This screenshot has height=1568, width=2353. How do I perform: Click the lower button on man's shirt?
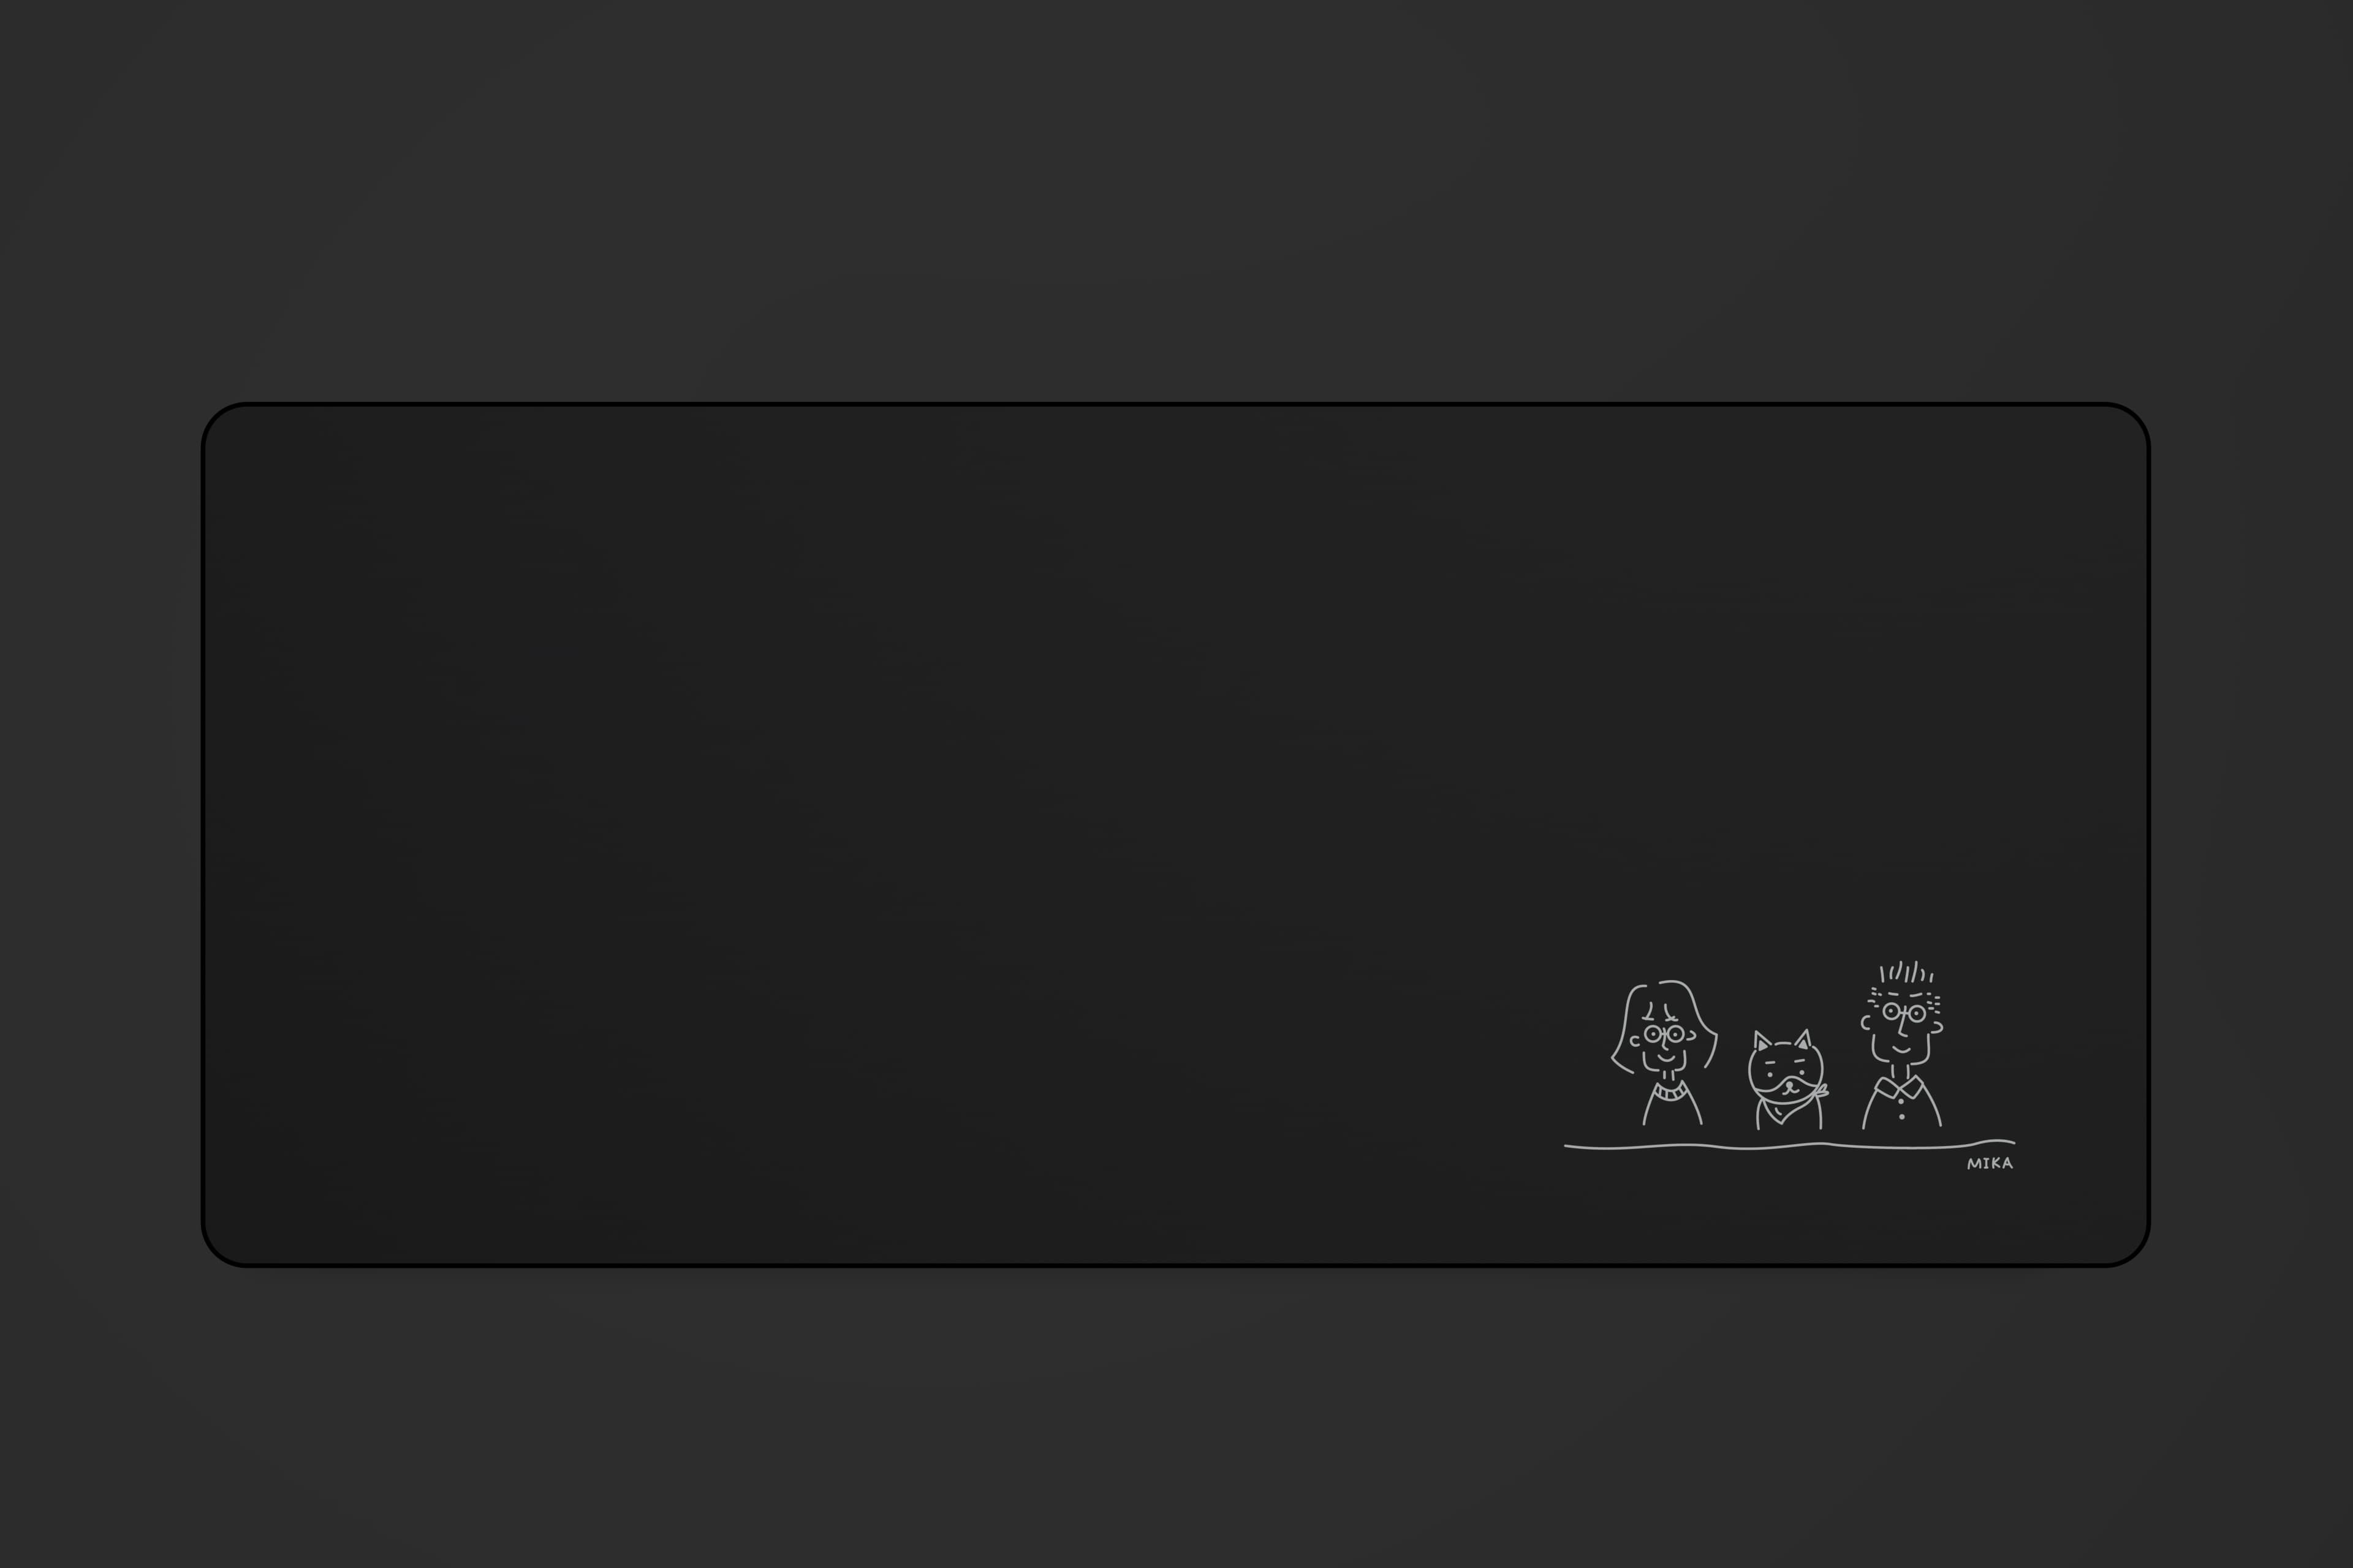[x=1903, y=1117]
